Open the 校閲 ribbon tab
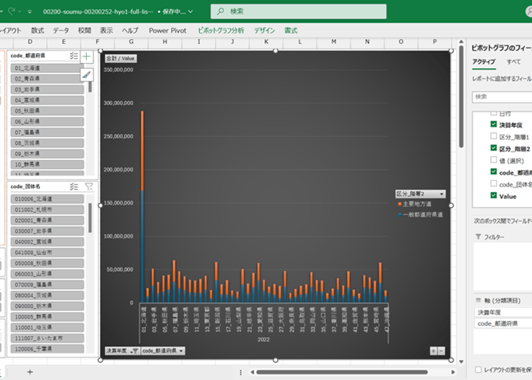This screenshot has width=532, height=380. (85, 31)
